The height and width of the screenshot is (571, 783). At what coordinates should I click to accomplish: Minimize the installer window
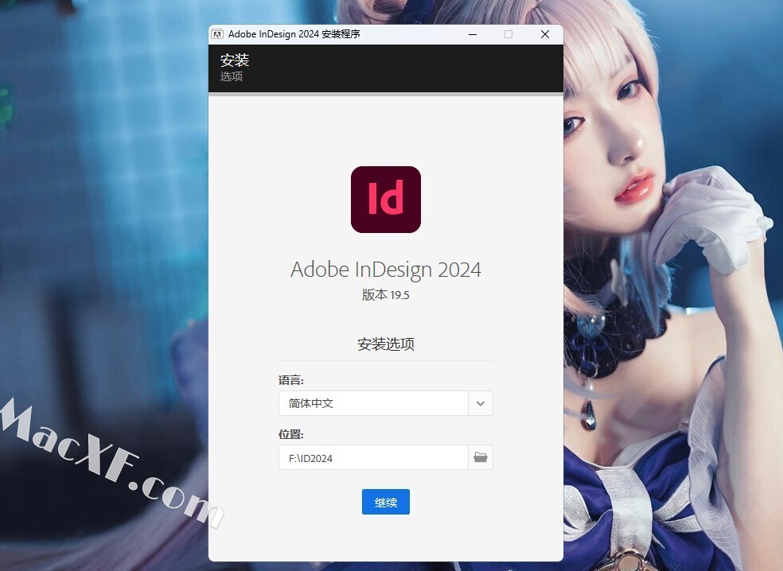[473, 34]
